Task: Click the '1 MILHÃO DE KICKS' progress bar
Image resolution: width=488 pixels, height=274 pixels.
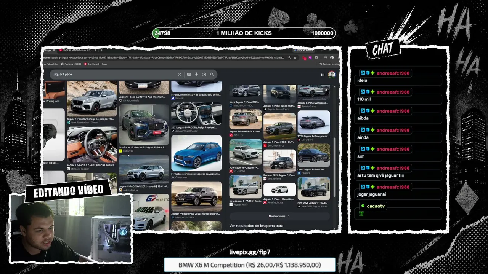Action: pyautogui.click(x=244, y=33)
